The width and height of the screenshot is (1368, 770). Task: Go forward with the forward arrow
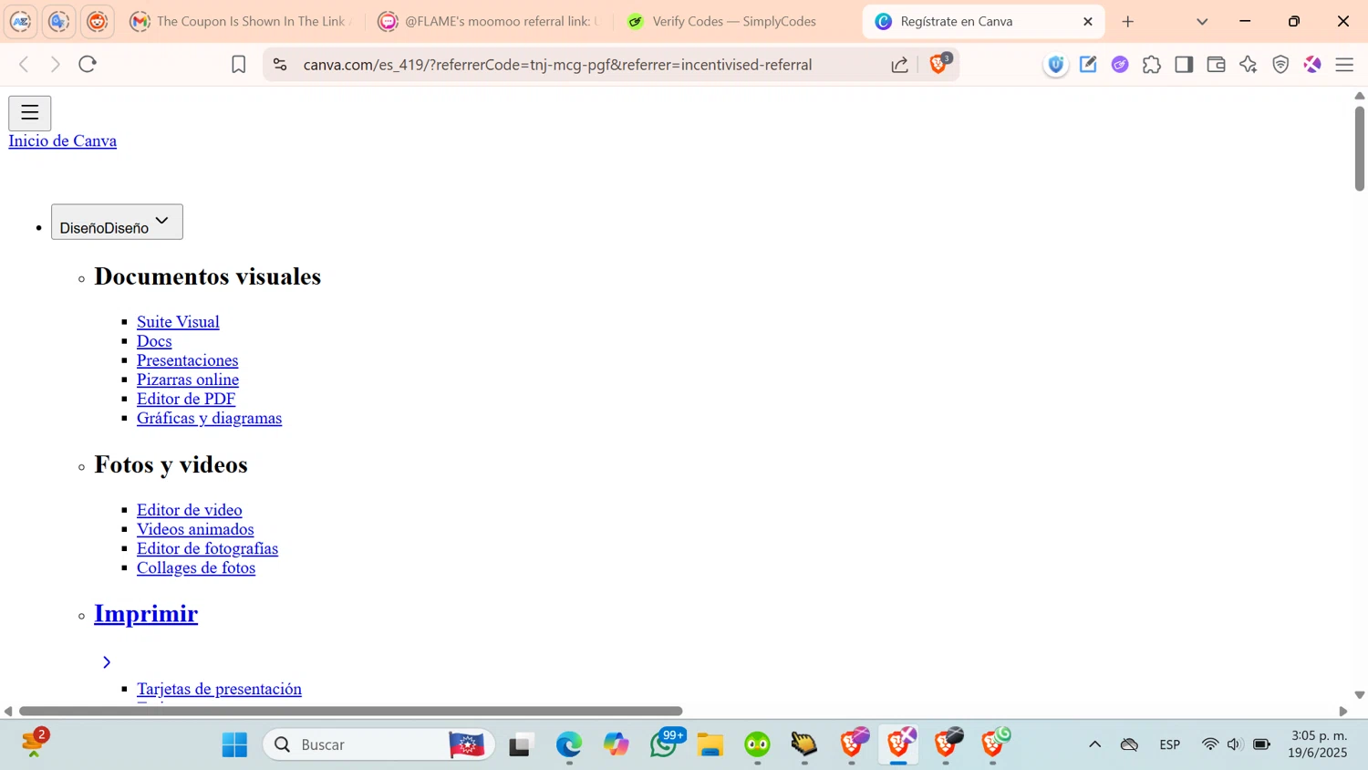tap(56, 64)
